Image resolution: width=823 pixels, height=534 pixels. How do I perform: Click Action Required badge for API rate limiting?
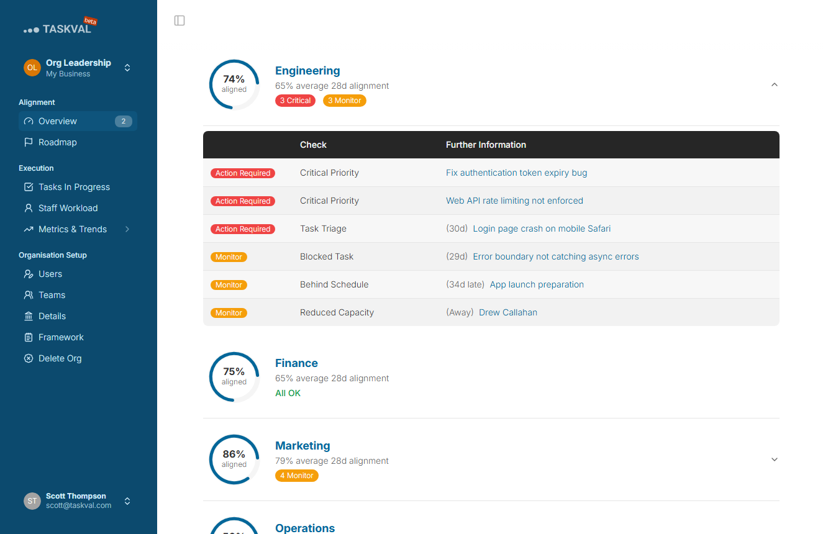pyautogui.click(x=243, y=201)
